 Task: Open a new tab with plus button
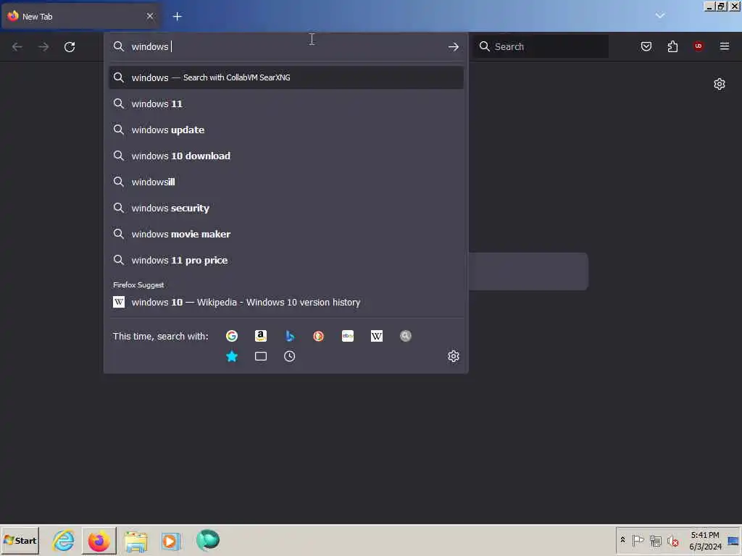[178, 17]
